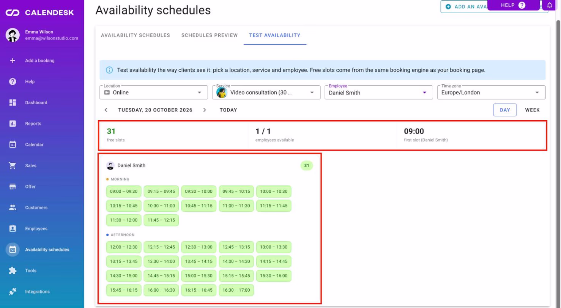Select the DAY view toggle
Screen dimensions: 561x308
tap(505, 110)
